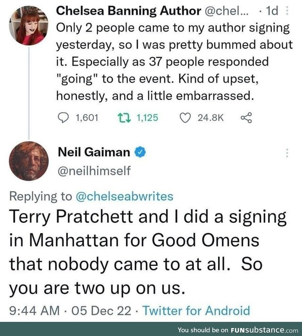Click the reply speech bubble icon

coord(64,118)
